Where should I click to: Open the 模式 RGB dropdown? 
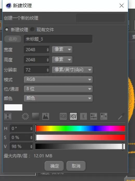point(58,80)
